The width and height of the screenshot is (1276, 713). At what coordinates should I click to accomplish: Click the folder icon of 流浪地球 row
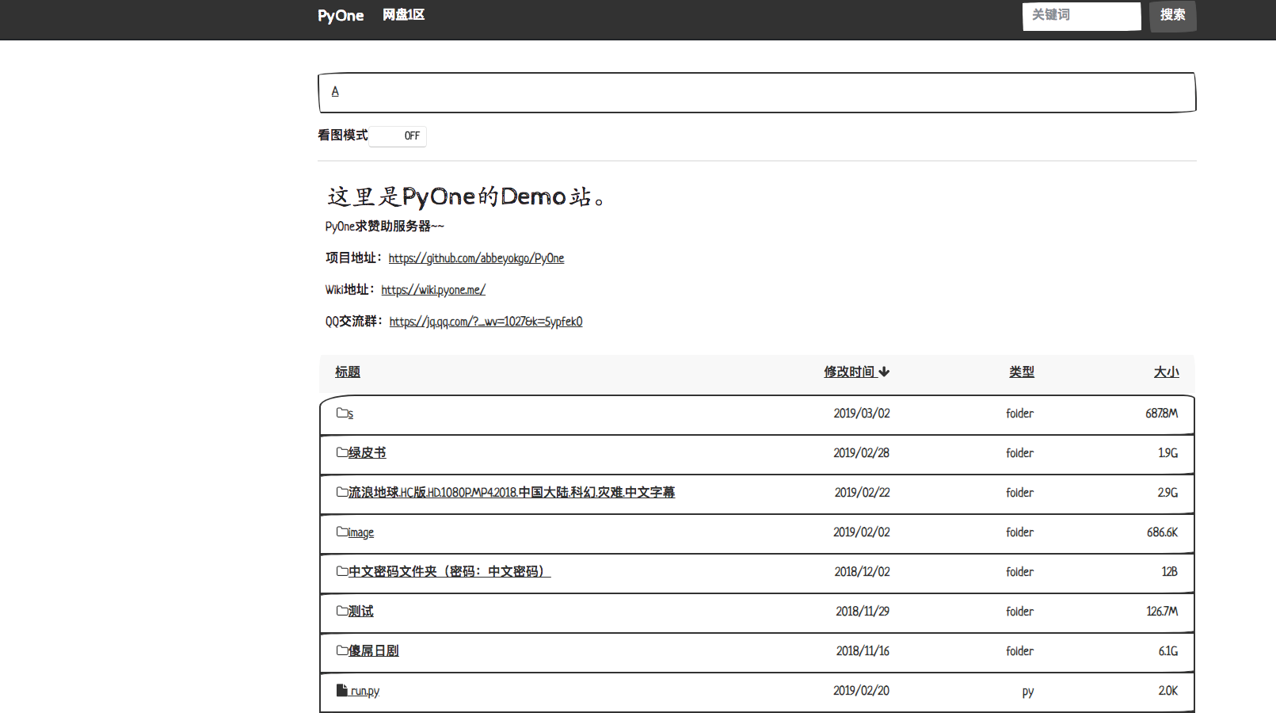pos(342,492)
